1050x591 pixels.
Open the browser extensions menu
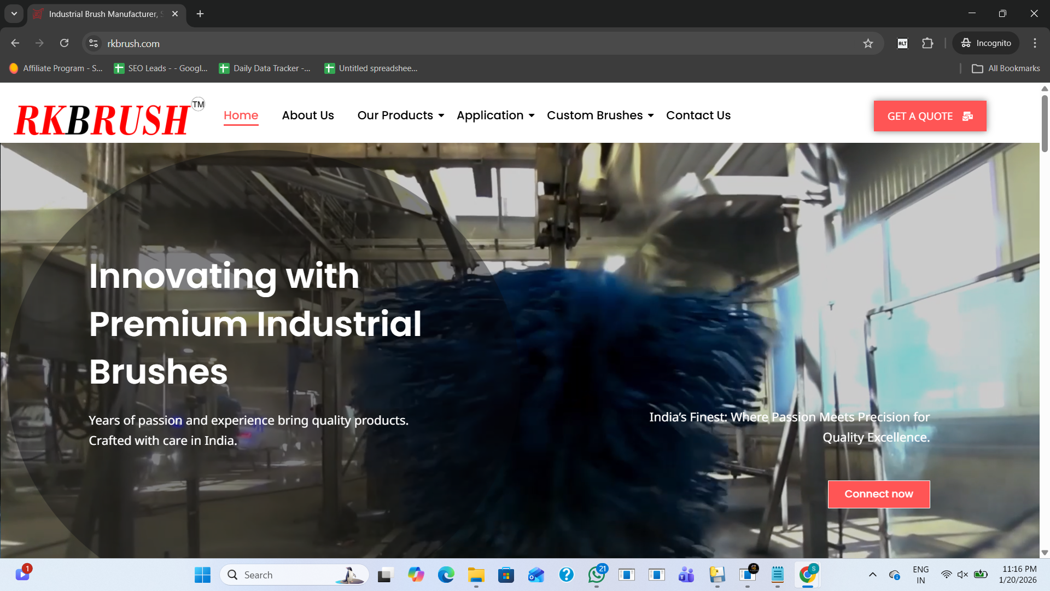click(928, 43)
